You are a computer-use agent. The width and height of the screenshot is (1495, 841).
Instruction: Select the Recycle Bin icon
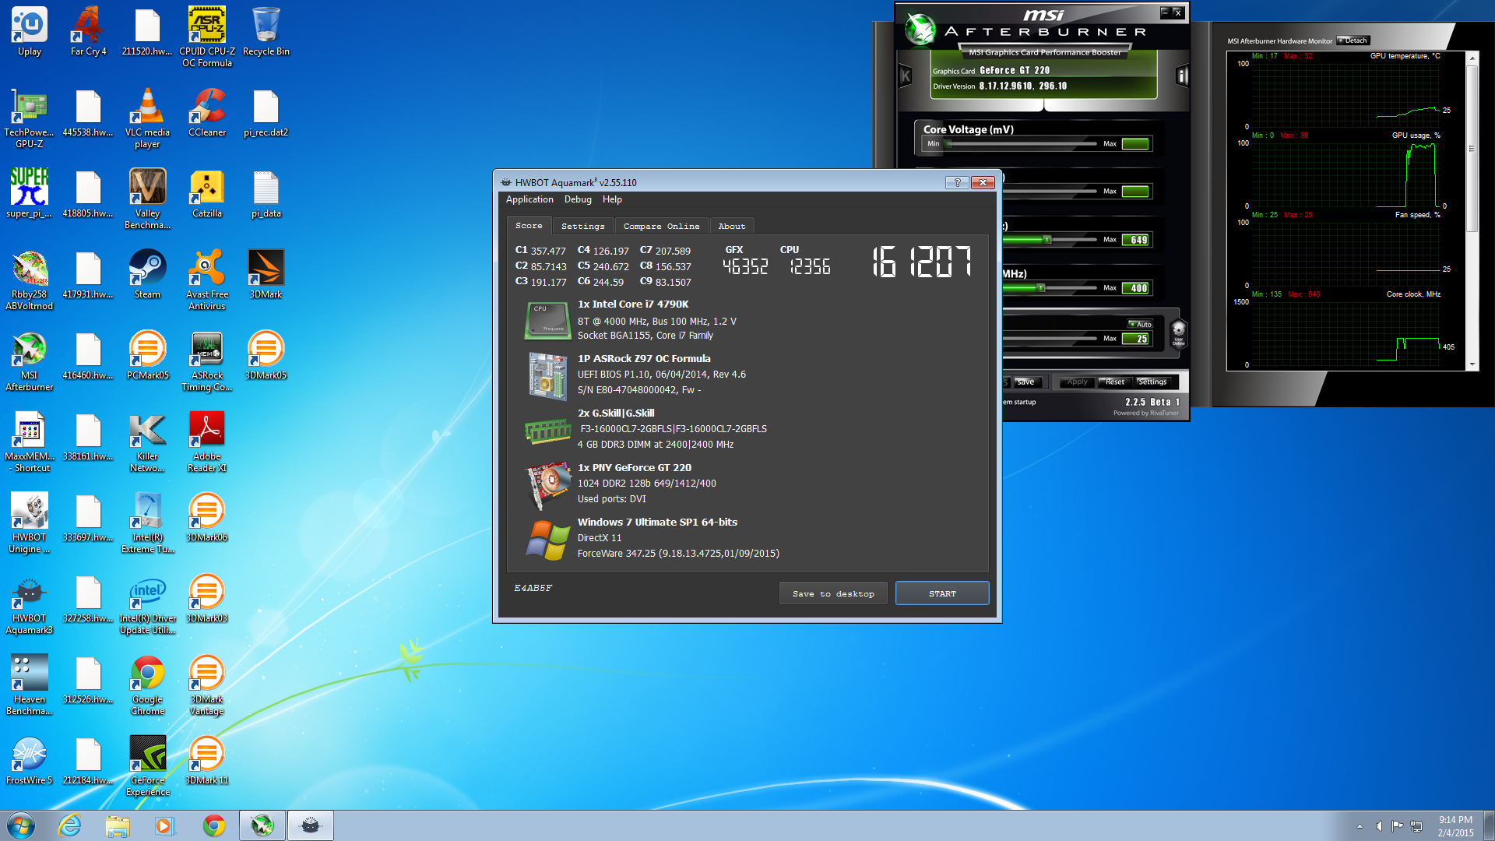[x=266, y=32]
